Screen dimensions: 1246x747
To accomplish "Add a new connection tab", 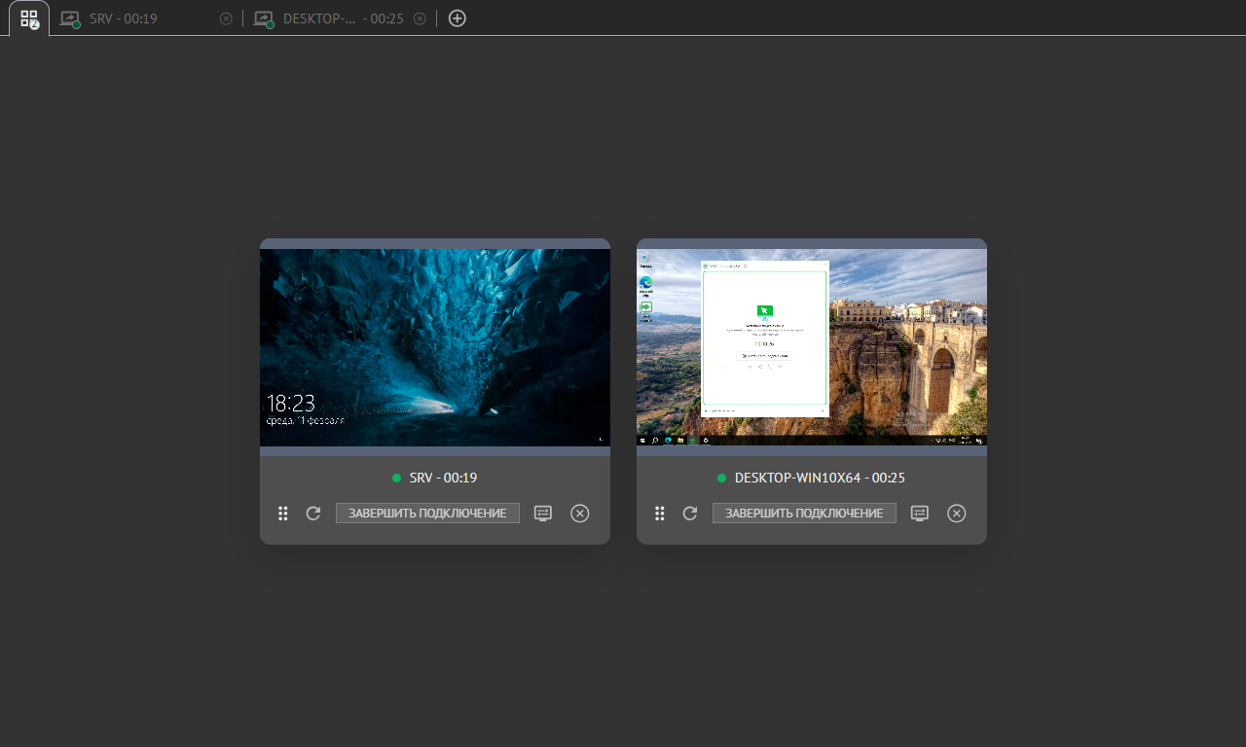I will (x=458, y=18).
